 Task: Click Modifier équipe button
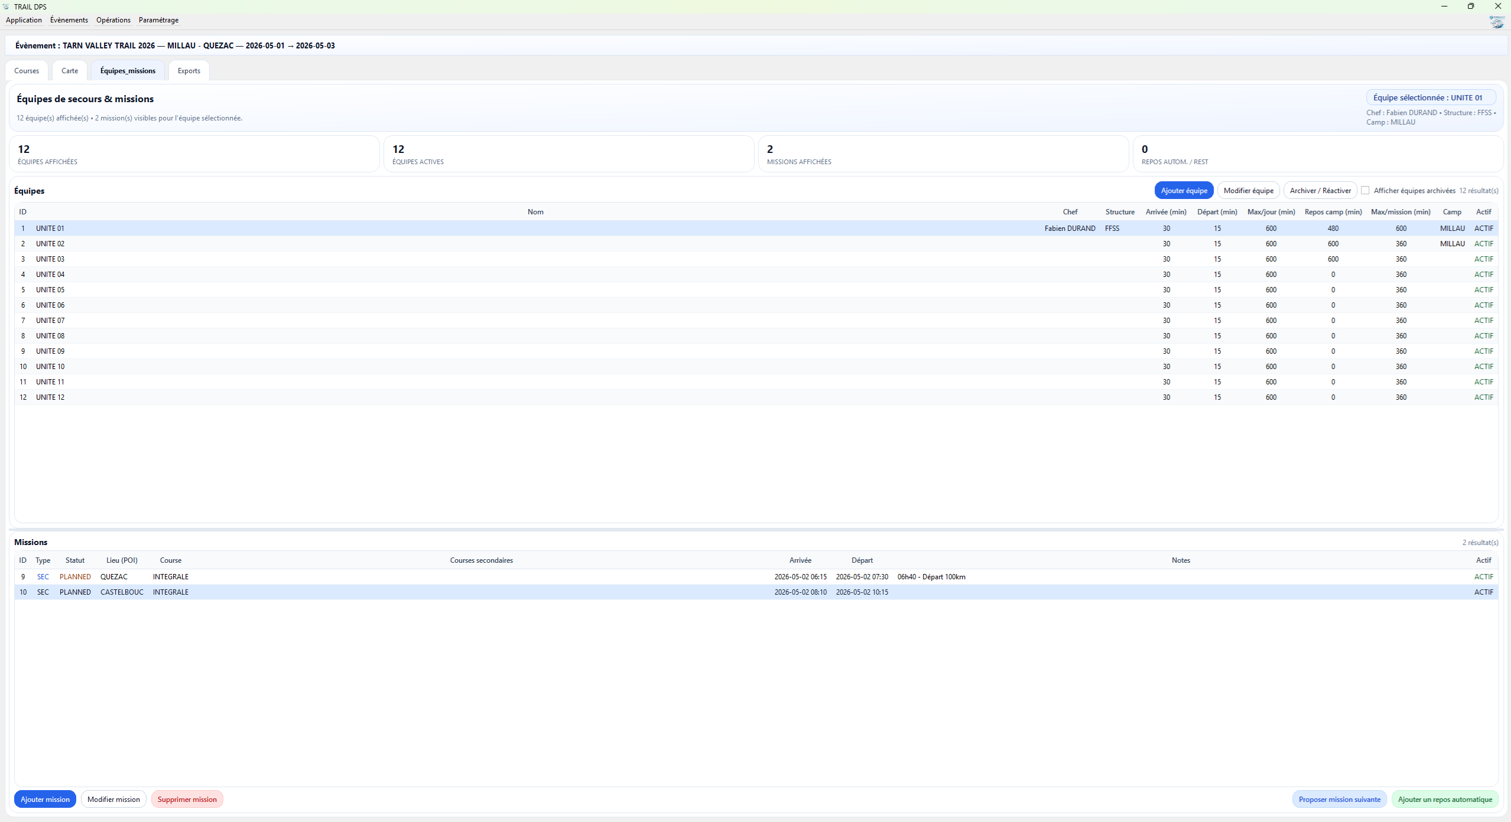pyautogui.click(x=1248, y=191)
